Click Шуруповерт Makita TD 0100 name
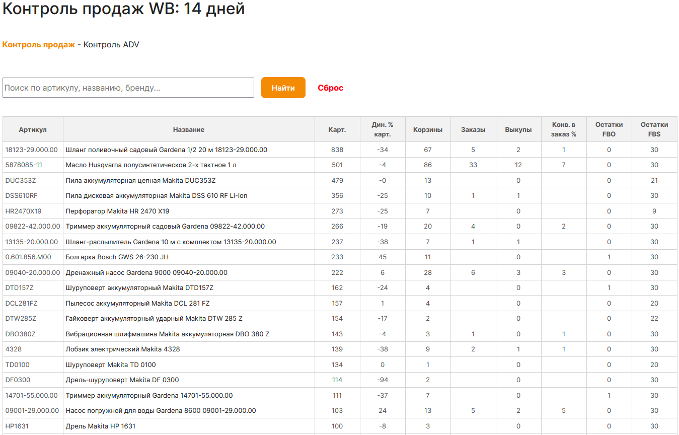679x435 pixels. point(111,365)
